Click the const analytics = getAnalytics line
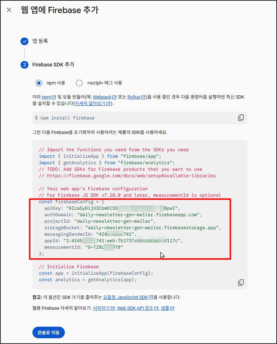The width and height of the screenshot is (277, 344). [x=88, y=280]
